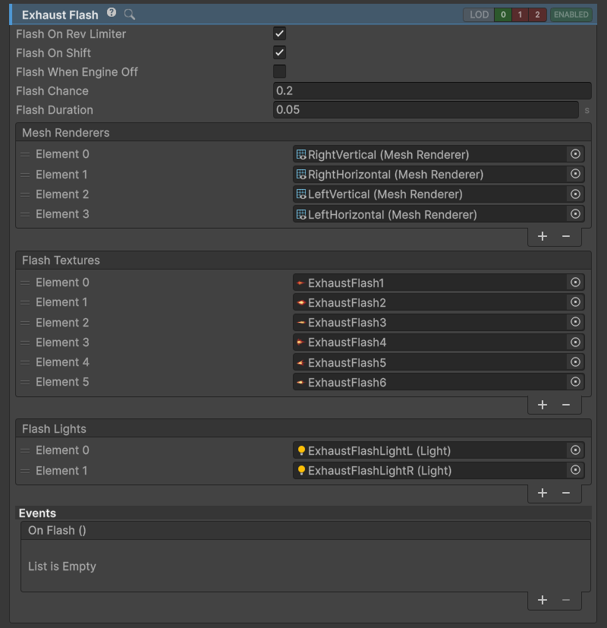Screen dimensions: 607x628
Task: Open object picker for ExhaustFlash6 texture
Action: coord(575,382)
